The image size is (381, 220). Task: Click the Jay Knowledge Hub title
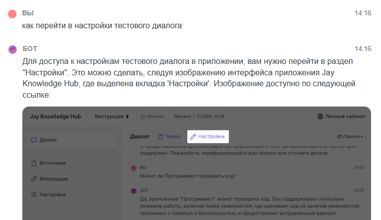56,116
